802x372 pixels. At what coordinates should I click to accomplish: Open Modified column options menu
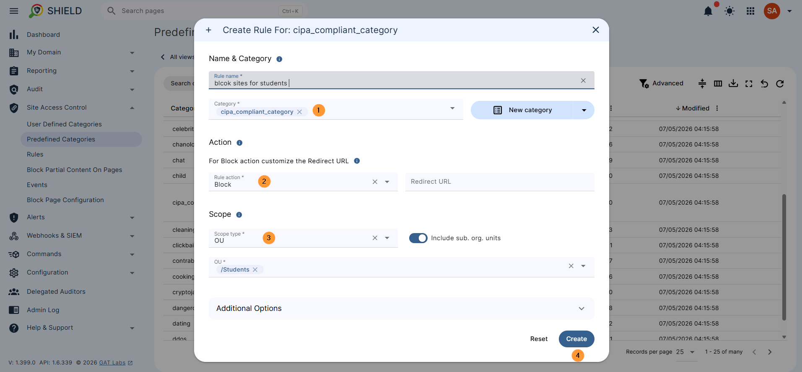(717, 108)
